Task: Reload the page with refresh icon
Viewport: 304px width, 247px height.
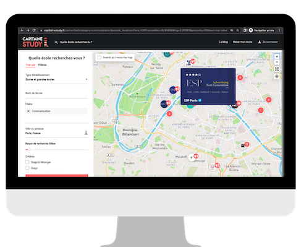Action: 34,30
